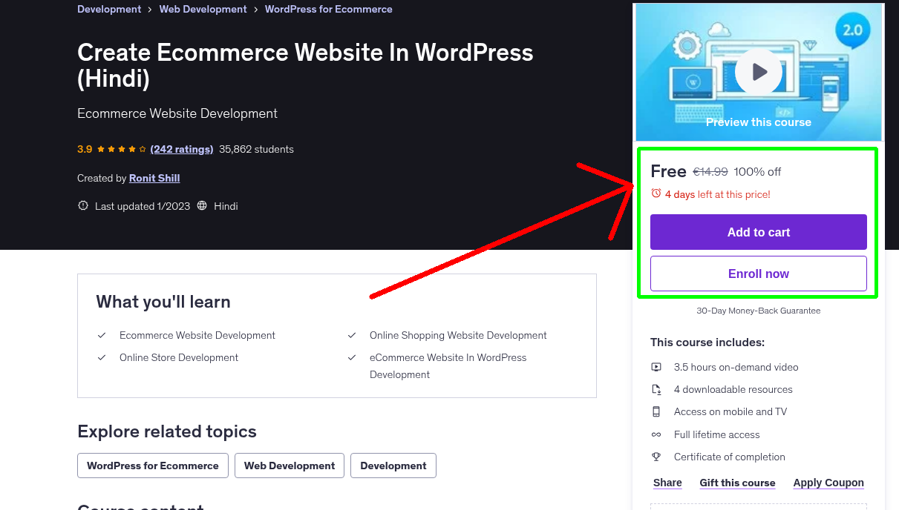Screen dimensions: 899x510
Task: Navigate to the Web Development breadcrumb
Action: pyautogui.click(x=203, y=9)
